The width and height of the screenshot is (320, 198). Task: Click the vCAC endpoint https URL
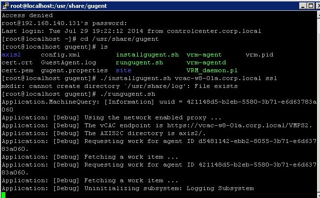point(238,125)
